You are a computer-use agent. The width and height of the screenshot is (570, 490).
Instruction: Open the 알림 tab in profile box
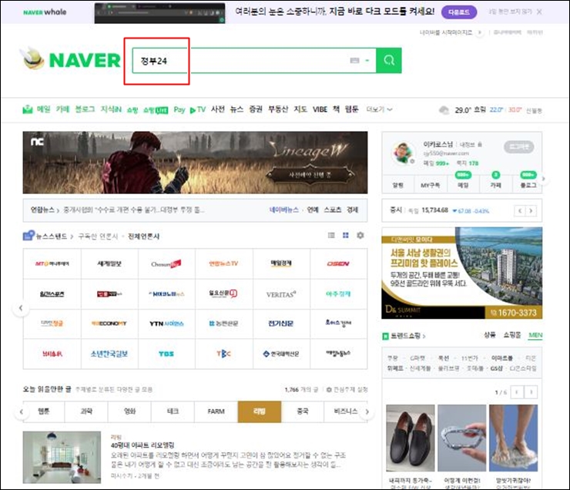[x=398, y=186]
